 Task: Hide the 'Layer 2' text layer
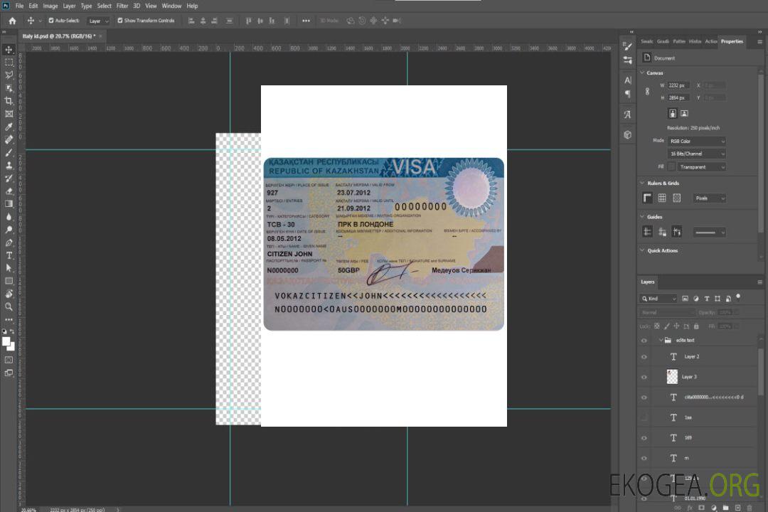click(644, 357)
